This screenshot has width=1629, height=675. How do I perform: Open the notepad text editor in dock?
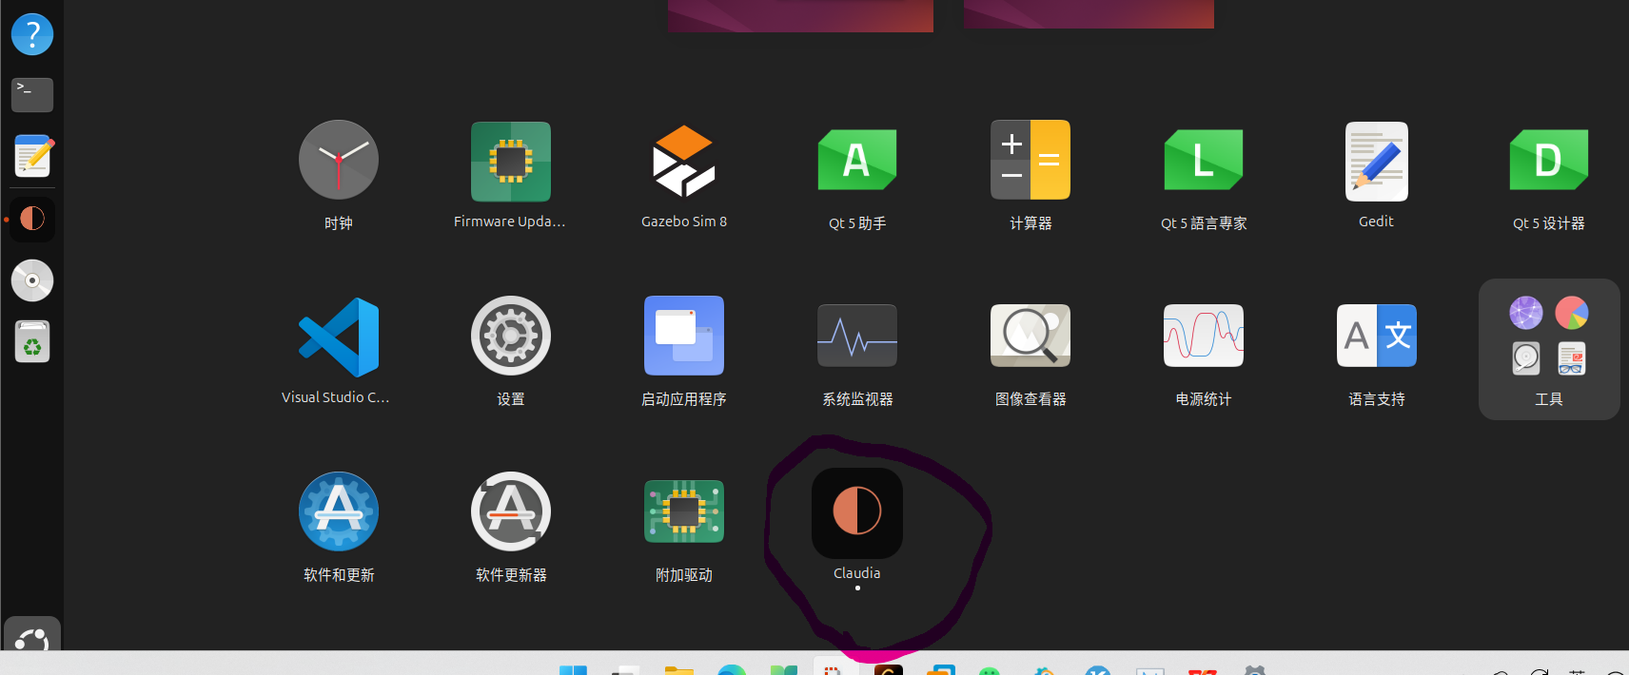coord(32,156)
